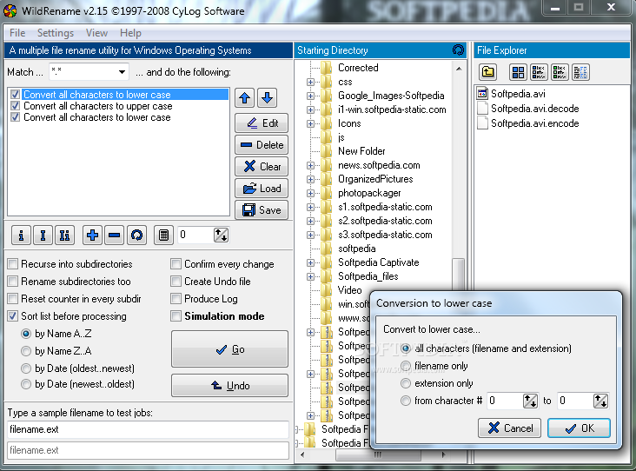This screenshot has height=471, width=636.
Task: Select Softpedia.avi.encode file
Action: pyautogui.click(x=528, y=123)
